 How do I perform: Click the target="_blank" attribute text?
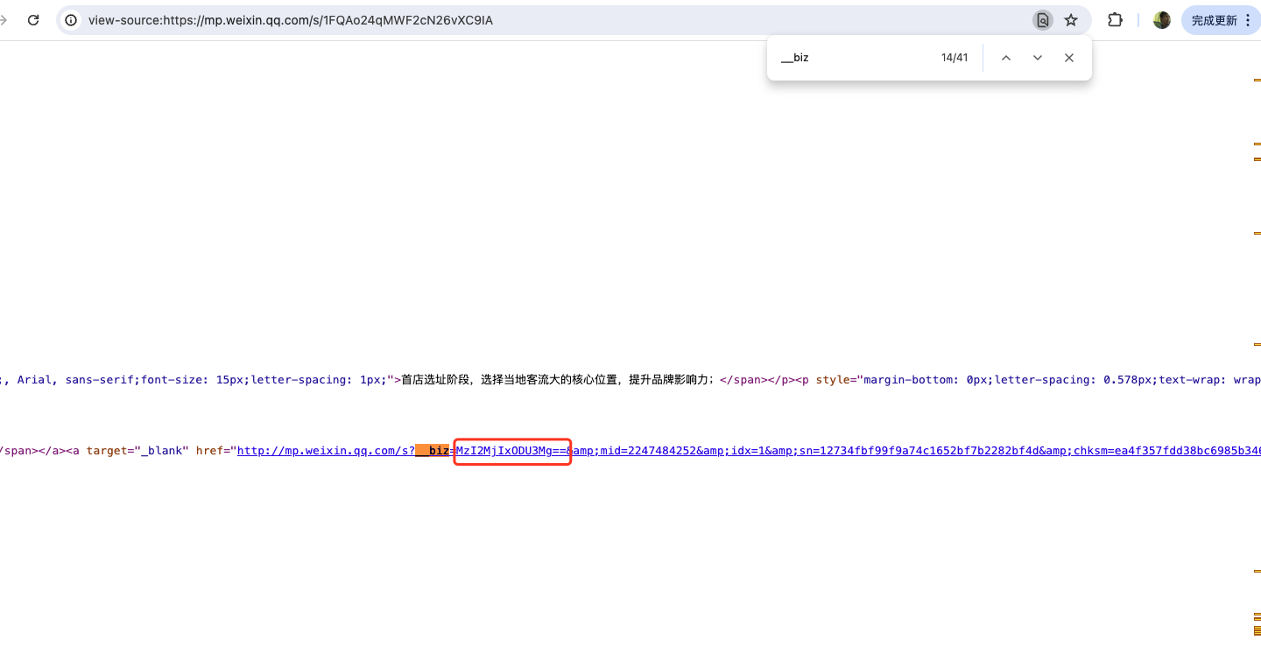[x=137, y=451]
